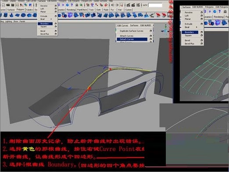
Task: Click the purple cube shelf icon in main window
Action: pyautogui.click(x=70, y=15)
